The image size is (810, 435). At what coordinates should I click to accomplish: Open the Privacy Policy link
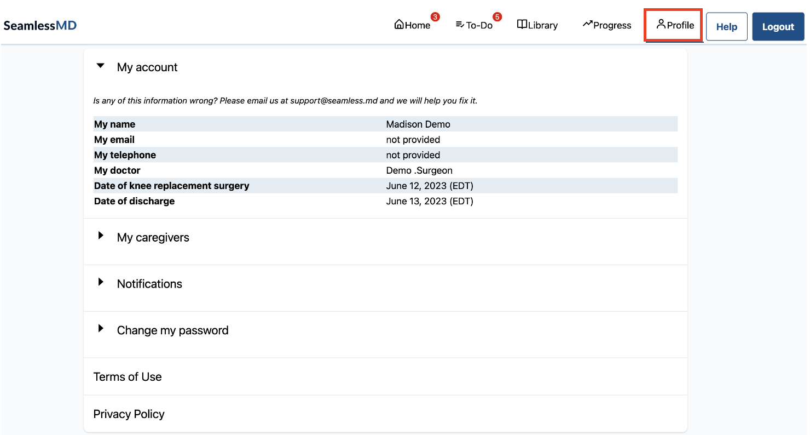pyautogui.click(x=129, y=414)
